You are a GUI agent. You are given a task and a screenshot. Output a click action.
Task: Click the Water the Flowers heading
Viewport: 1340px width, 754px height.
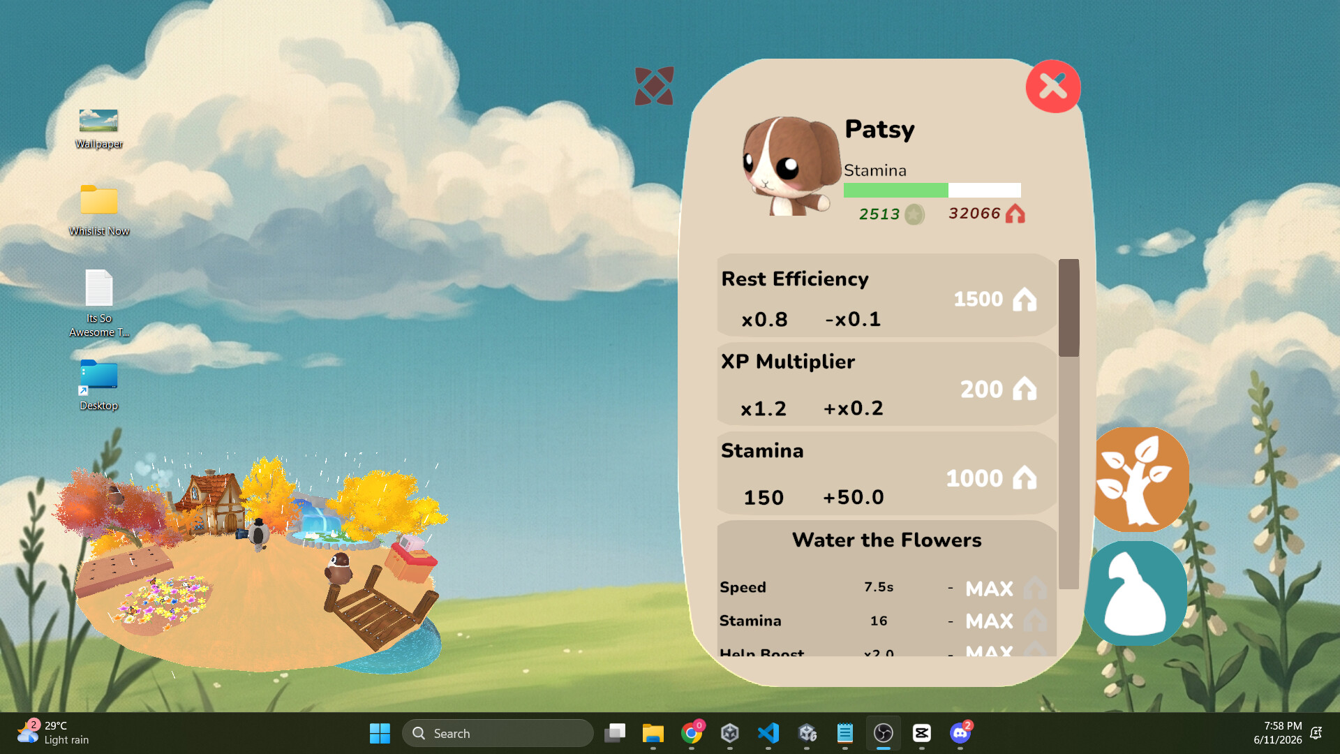point(886,540)
